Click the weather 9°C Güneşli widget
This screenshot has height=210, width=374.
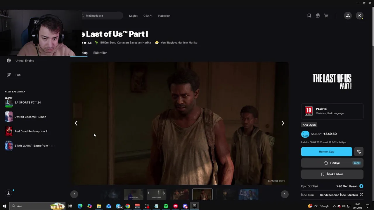click(x=318, y=206)
